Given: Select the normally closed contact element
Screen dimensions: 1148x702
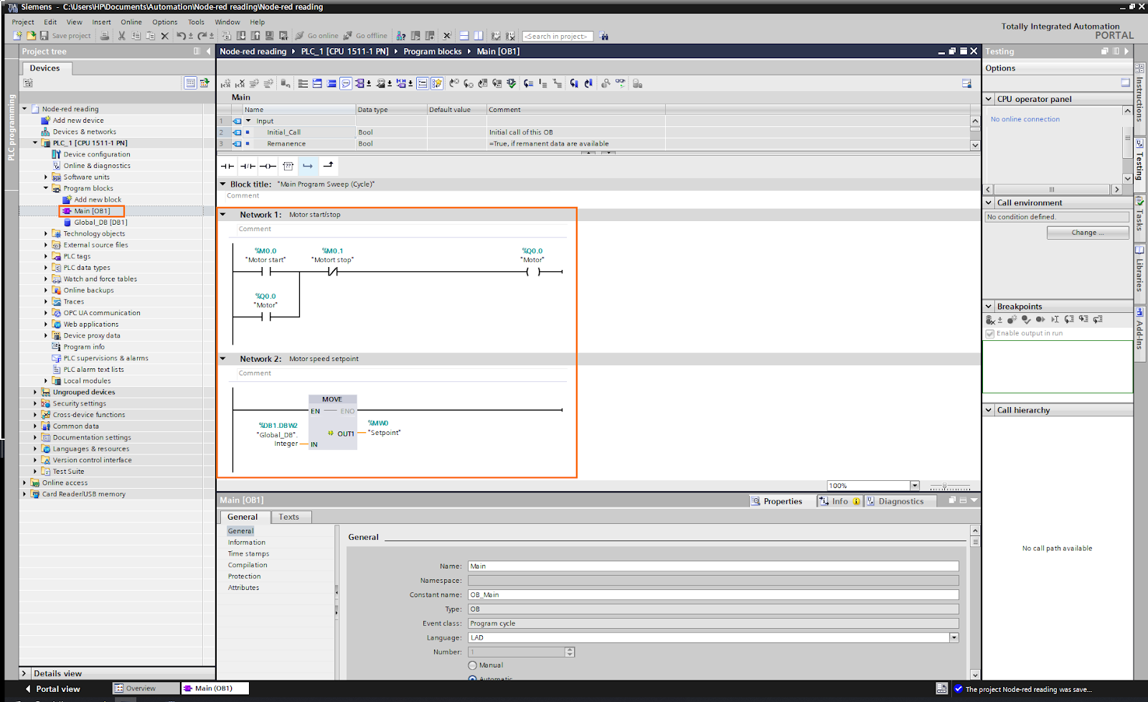Looking at the screenshot, I should (246, 166).
